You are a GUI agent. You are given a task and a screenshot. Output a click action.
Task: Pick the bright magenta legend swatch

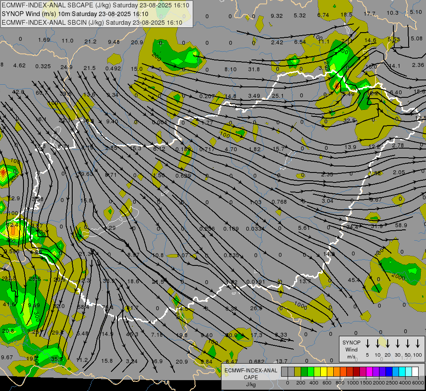[369, 372]
